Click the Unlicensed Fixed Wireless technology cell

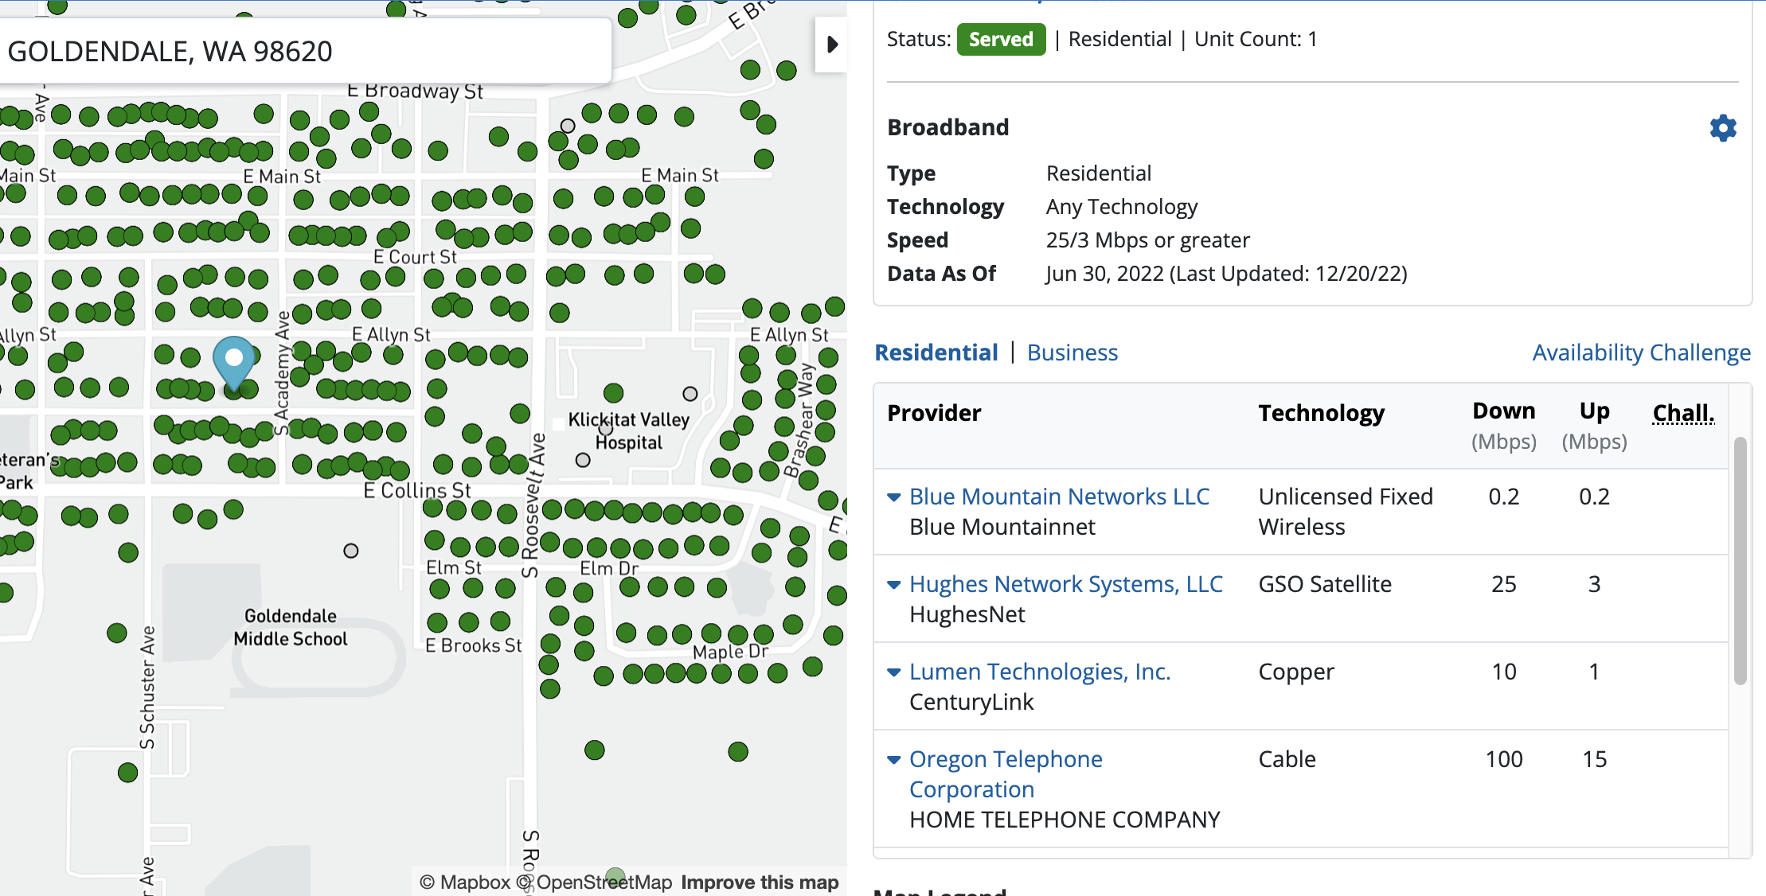coord(1346,512)
